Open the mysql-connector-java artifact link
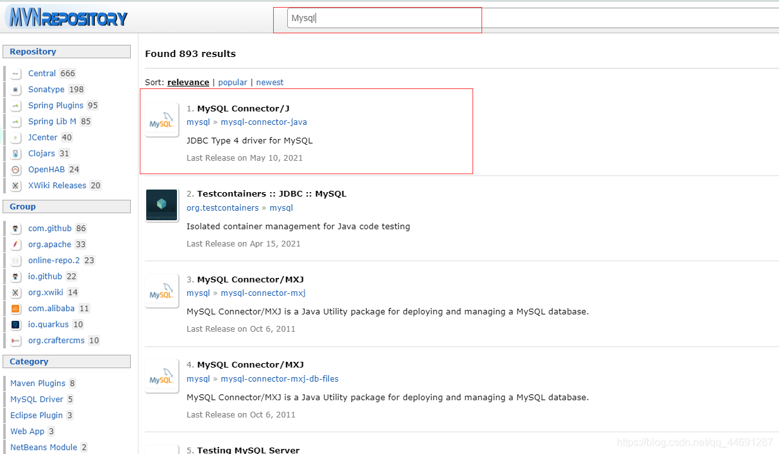 point(264,122)
